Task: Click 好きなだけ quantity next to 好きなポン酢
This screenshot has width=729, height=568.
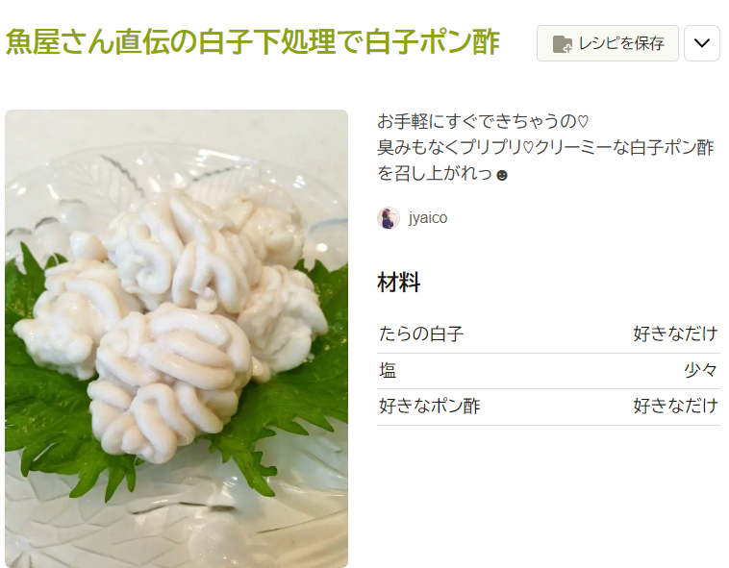Action: click(x=675, y=407)
